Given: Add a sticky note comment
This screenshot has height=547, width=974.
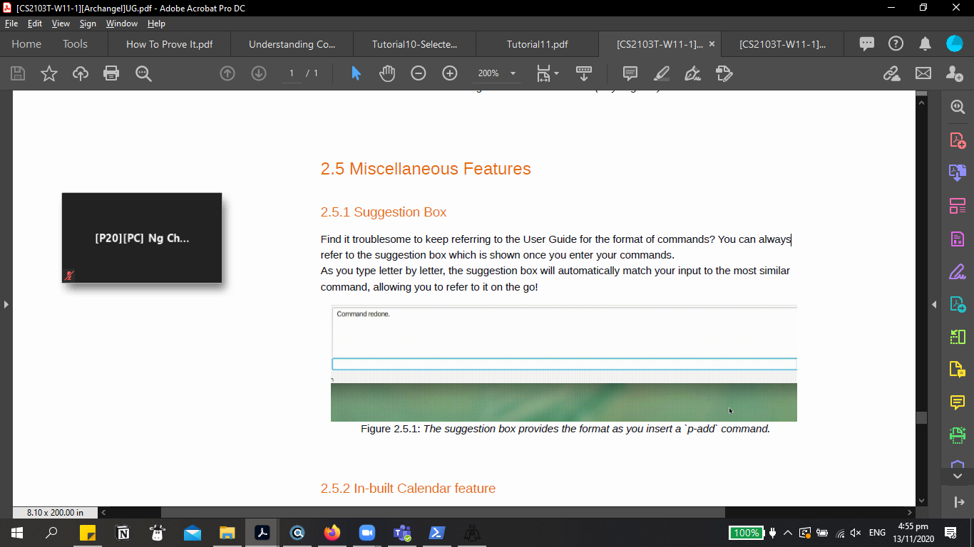Looking at the screenshot, I should point(630,73).
